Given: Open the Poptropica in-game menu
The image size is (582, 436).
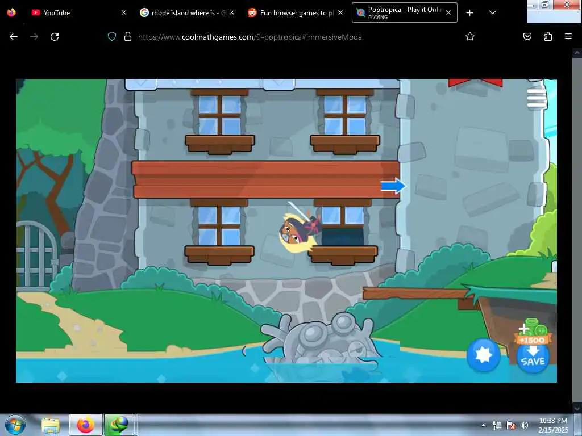Looking at the screenshot, I should tap(537, 98).
